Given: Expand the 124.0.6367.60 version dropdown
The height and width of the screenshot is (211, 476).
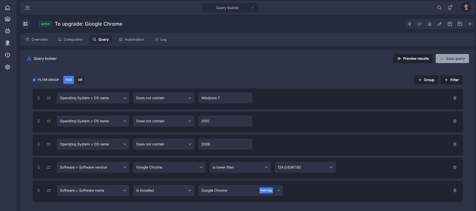Looking at the screenshot, I should (305, 167).
